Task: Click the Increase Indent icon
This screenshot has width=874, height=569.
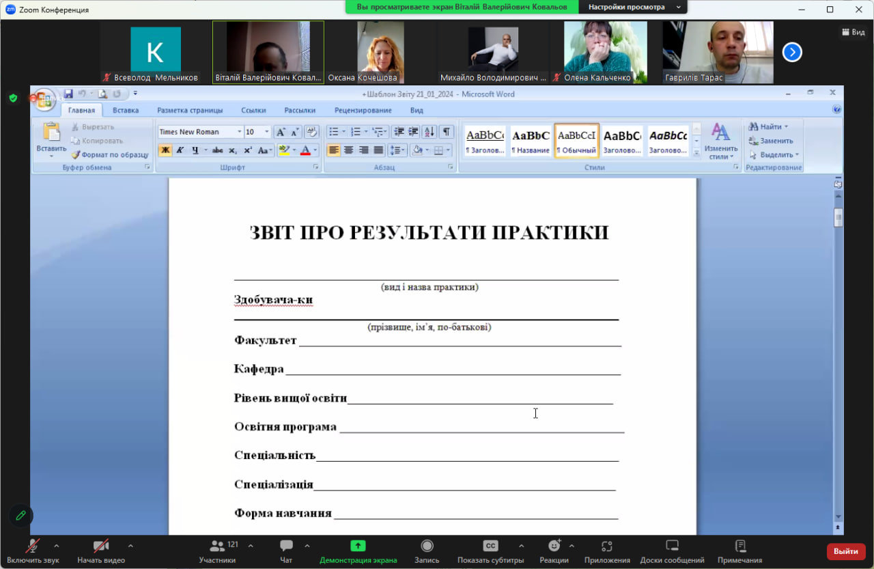Action: [x=413, y=132]
